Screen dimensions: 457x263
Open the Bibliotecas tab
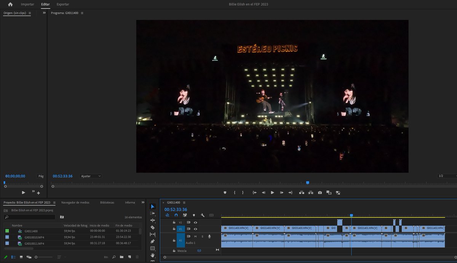[x=107, y=203]
